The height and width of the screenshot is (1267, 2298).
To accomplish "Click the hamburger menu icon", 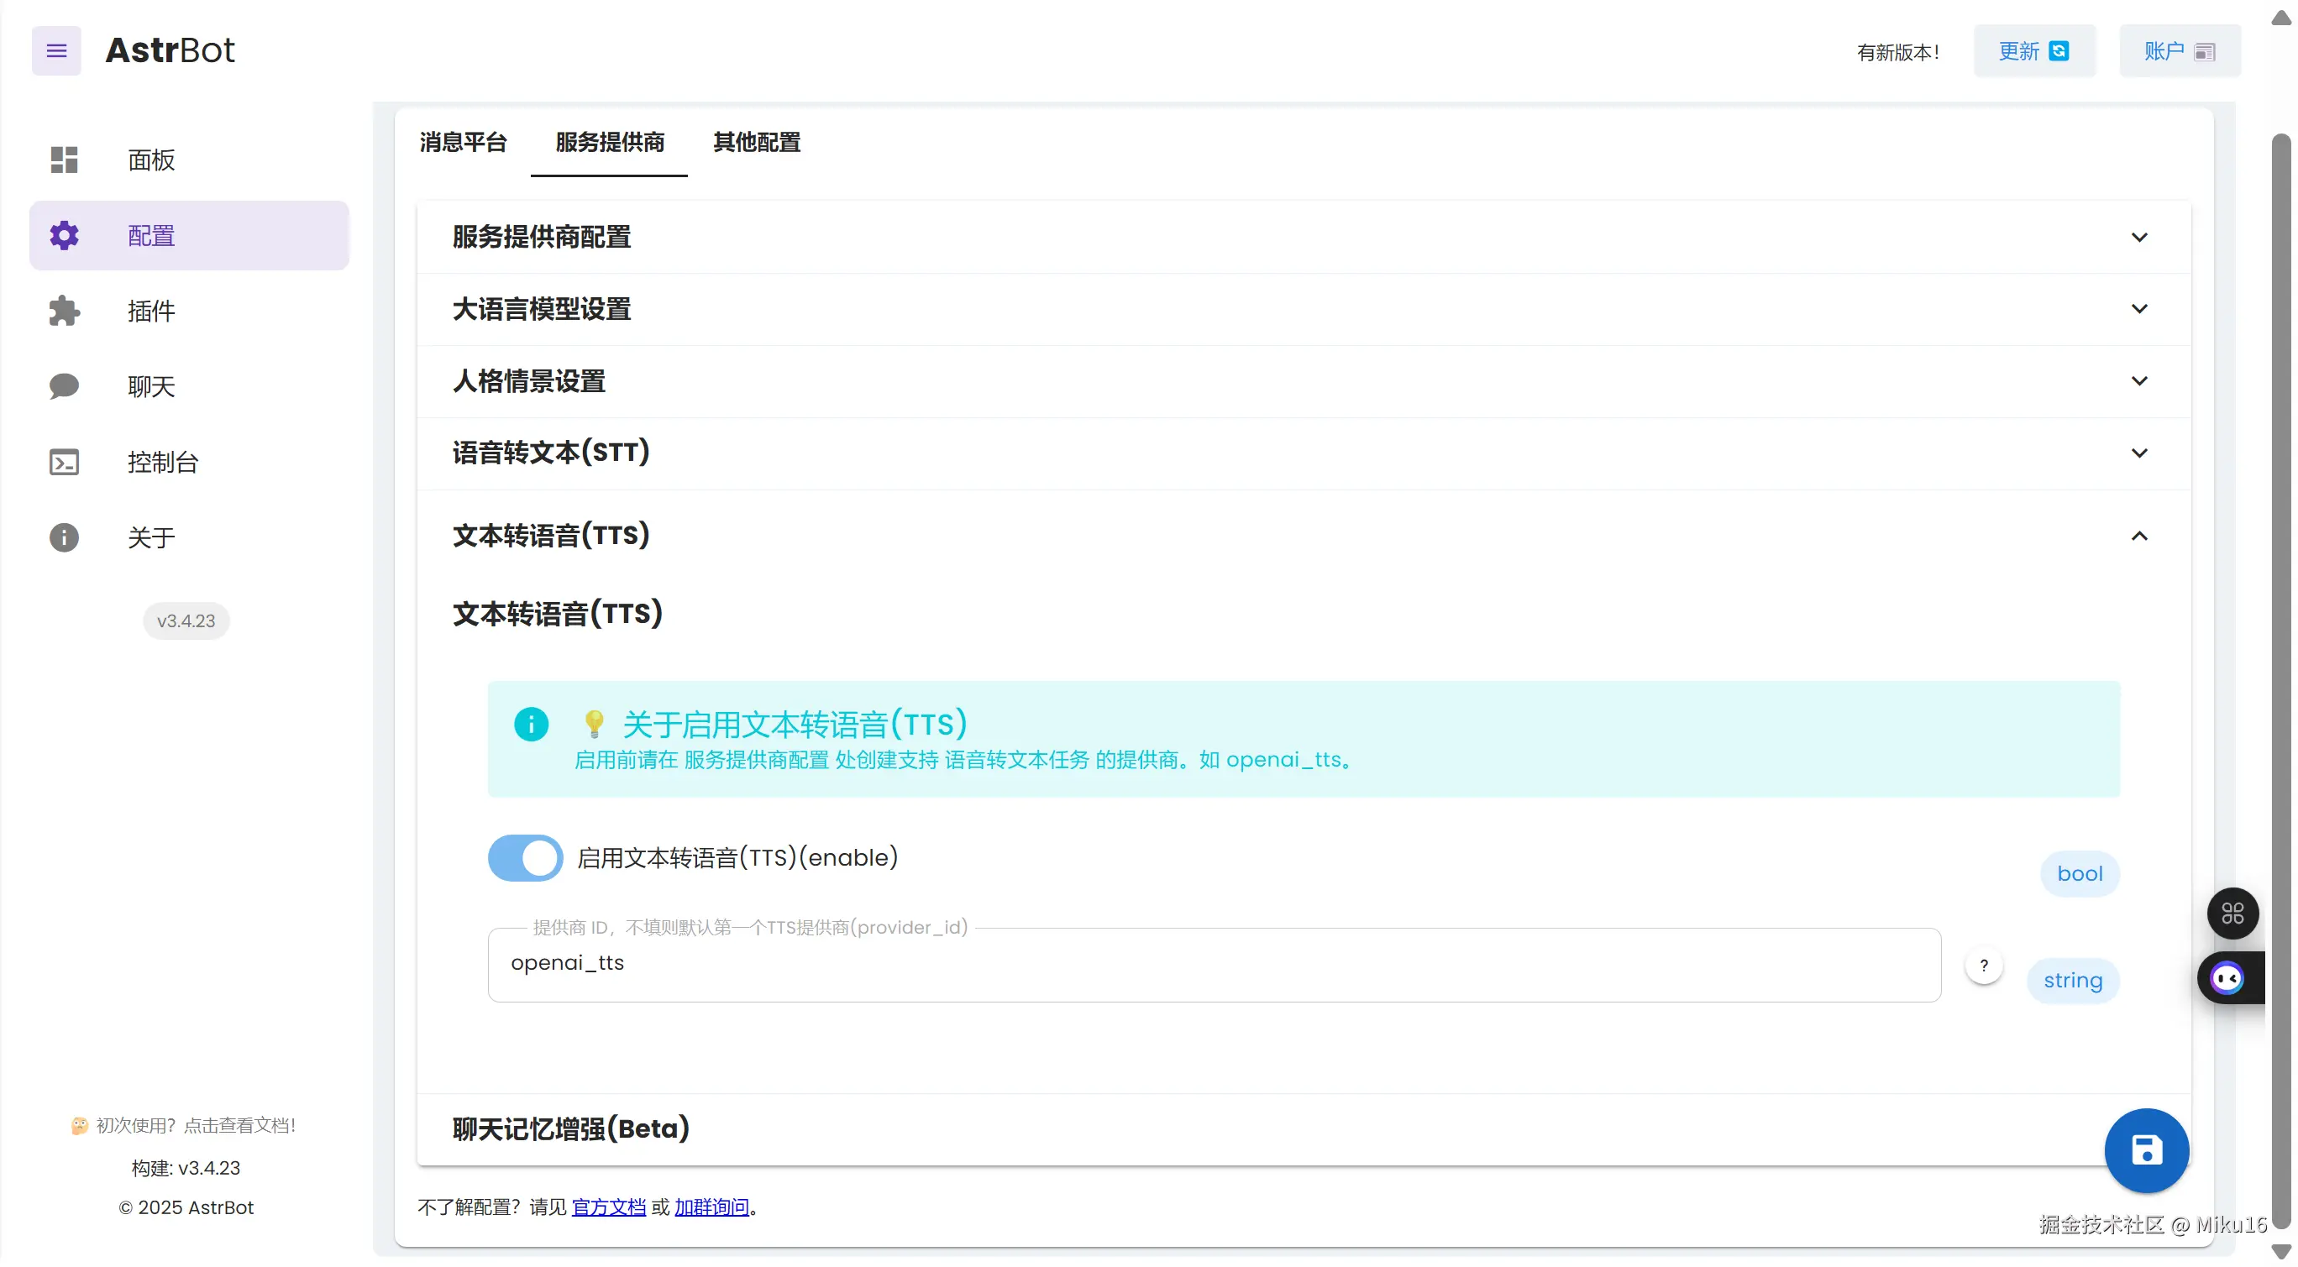I will tap(56, 51).
